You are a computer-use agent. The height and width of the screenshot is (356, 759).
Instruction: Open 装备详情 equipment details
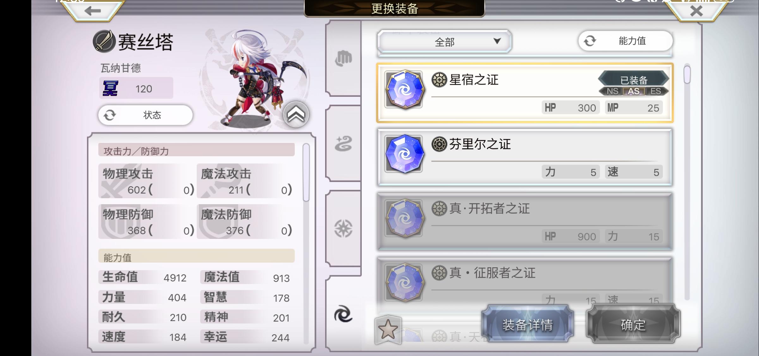tap(528, 324)
